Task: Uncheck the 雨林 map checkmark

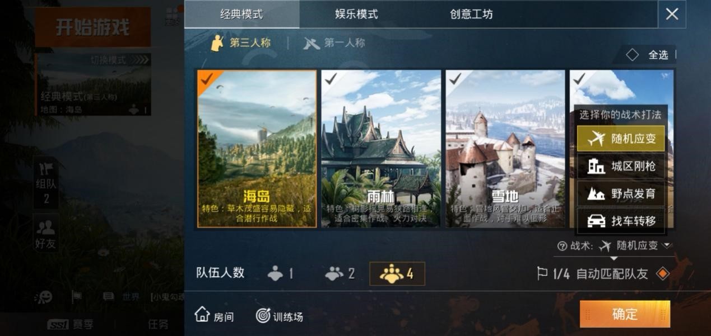Action: [x=331, y=79]
